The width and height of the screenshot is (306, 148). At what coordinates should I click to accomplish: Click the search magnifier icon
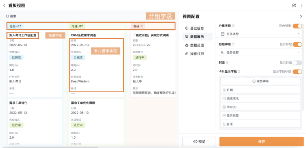coord(7,16)
